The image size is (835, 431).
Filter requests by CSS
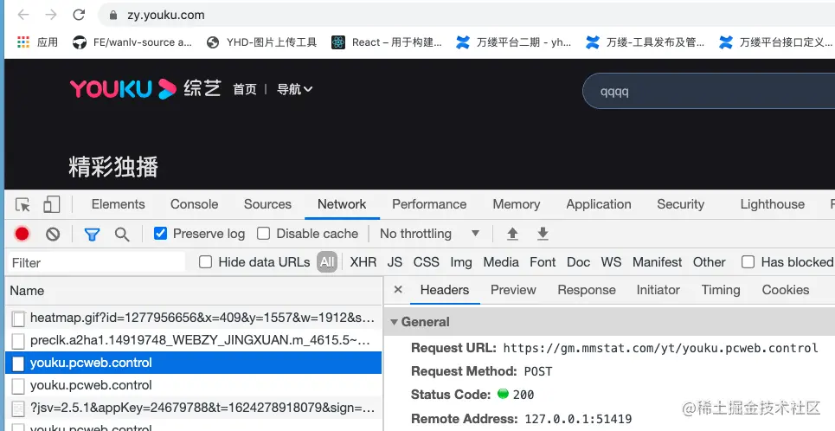pyautogui.click(x=426, y=262)
